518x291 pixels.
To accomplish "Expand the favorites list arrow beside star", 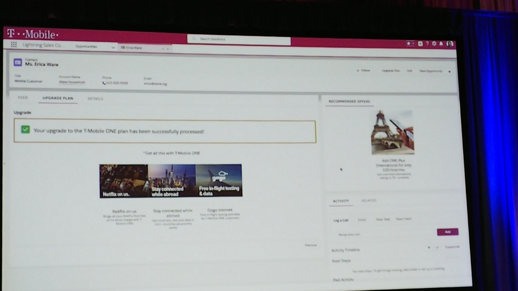I will (x=413, y=43).
